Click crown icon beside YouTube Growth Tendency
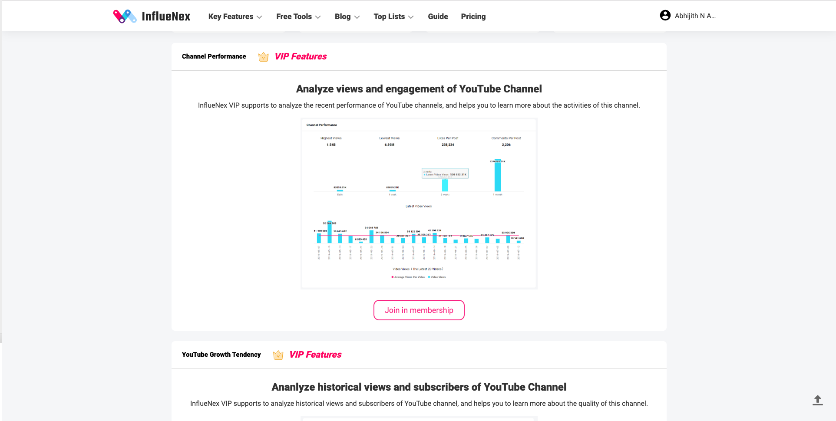 pyautogui.click(x=278, y=355)
